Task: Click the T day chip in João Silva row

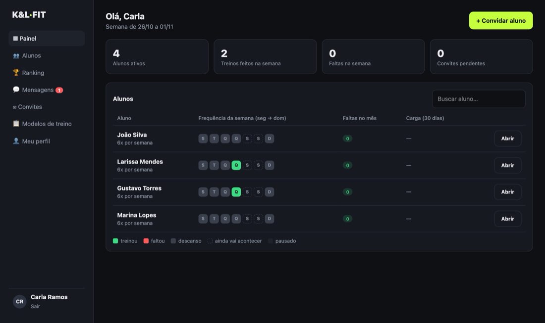Action: pos(214,138)
